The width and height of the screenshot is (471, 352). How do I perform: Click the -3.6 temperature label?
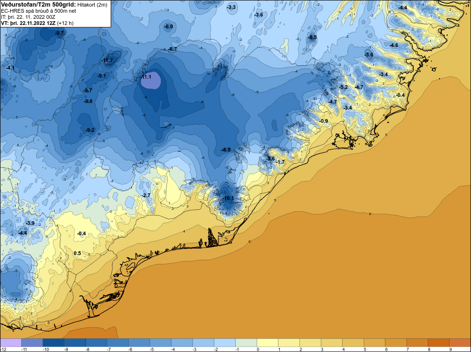[258, 15]
